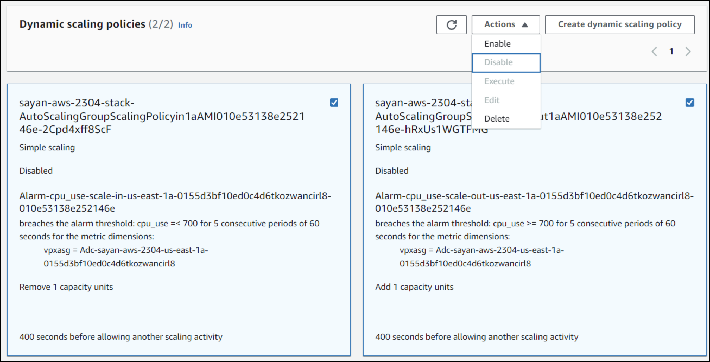Collapse the Actions dropdown menu

click(x=505, y=25)
